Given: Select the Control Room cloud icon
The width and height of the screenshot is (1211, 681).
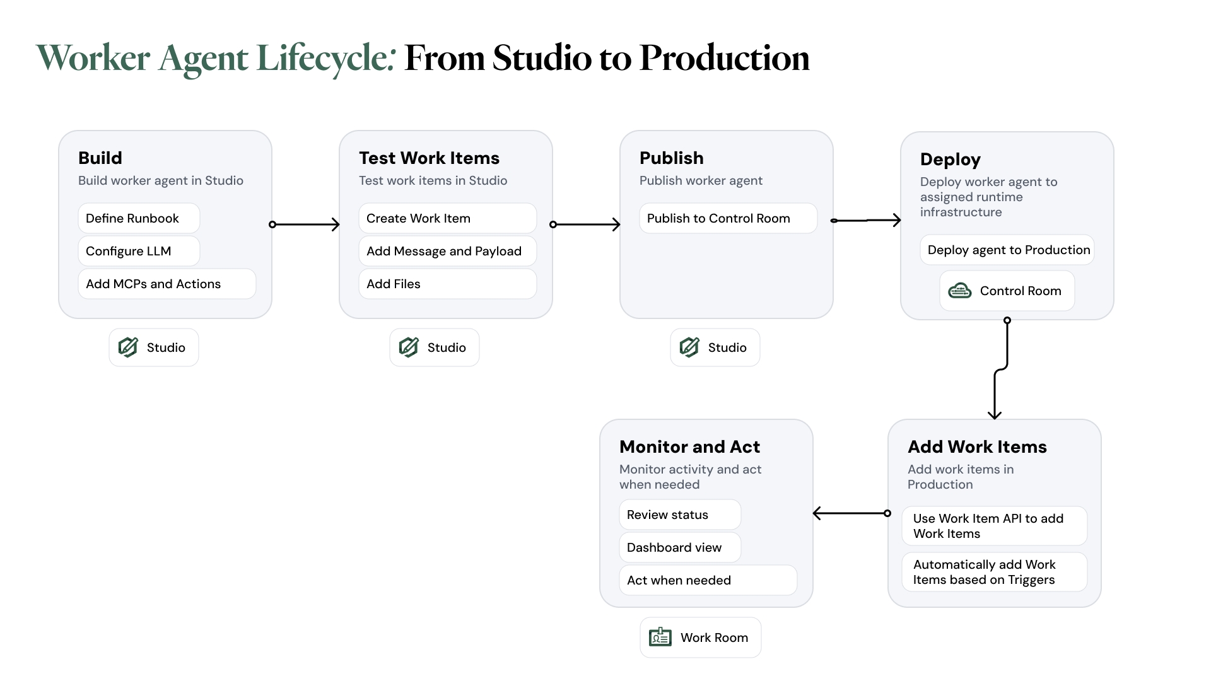Looking at the screenshot, I should tap(959, 291).
